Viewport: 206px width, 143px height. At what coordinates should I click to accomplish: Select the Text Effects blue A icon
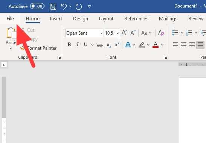tap(128, 45)
